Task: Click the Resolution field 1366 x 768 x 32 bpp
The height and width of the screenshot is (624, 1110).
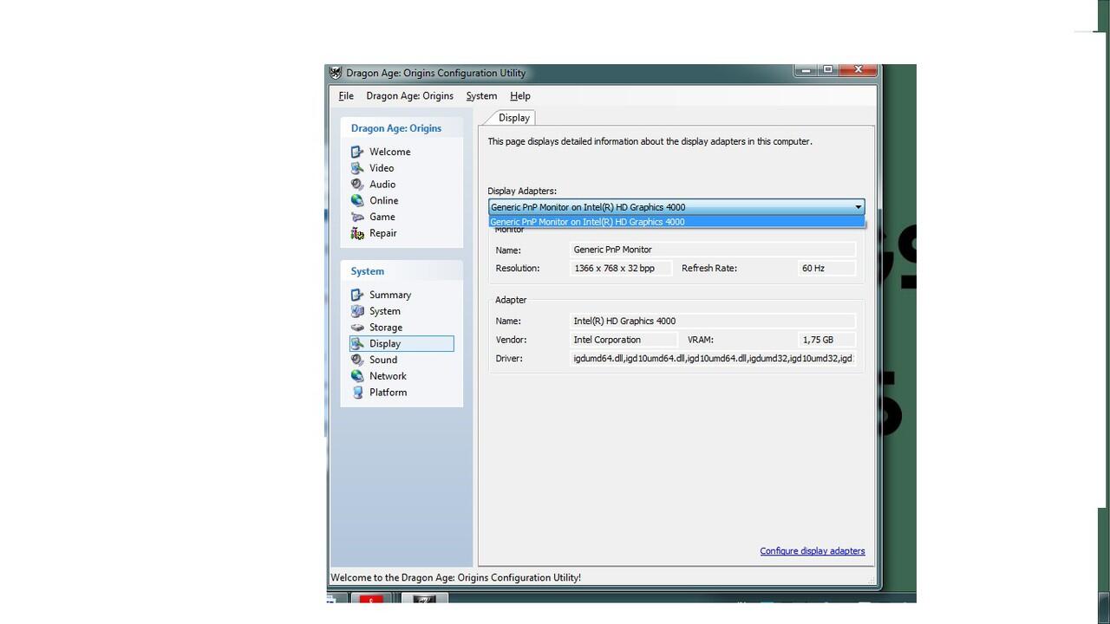Action: click(621, 269)
